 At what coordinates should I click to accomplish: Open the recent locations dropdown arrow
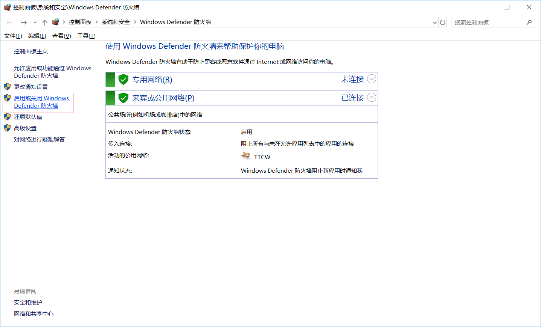(x=35, y=23)
